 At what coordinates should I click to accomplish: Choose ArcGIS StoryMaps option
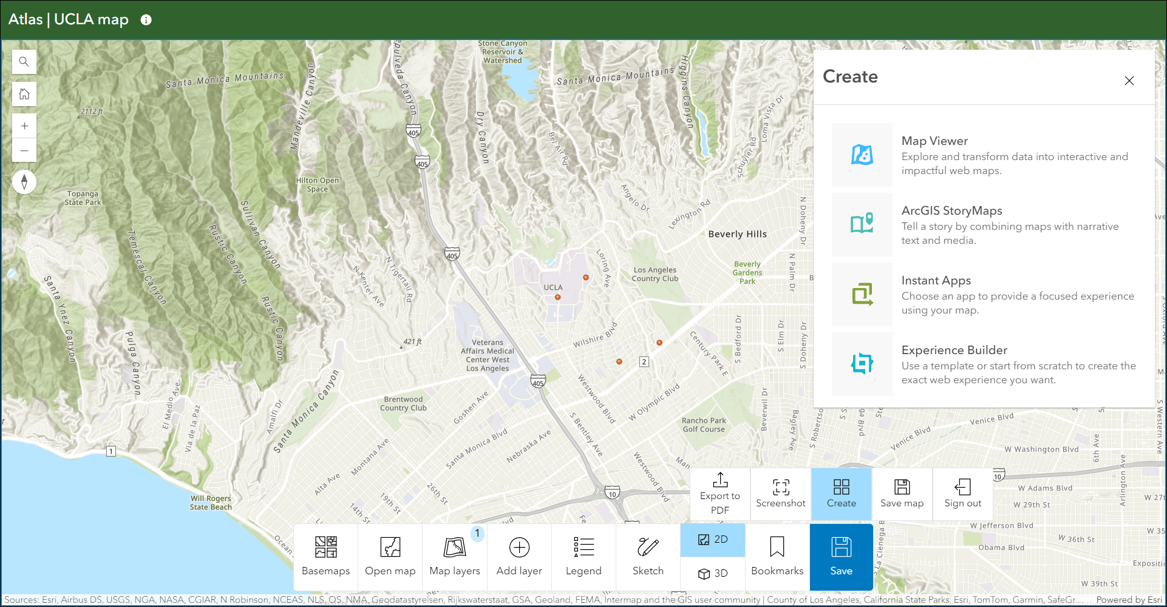click(984, 225)
